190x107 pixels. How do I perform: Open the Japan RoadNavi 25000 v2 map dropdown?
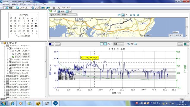63,15
